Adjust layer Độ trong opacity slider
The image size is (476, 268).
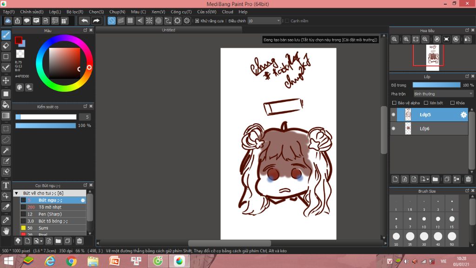click(436, 85)
